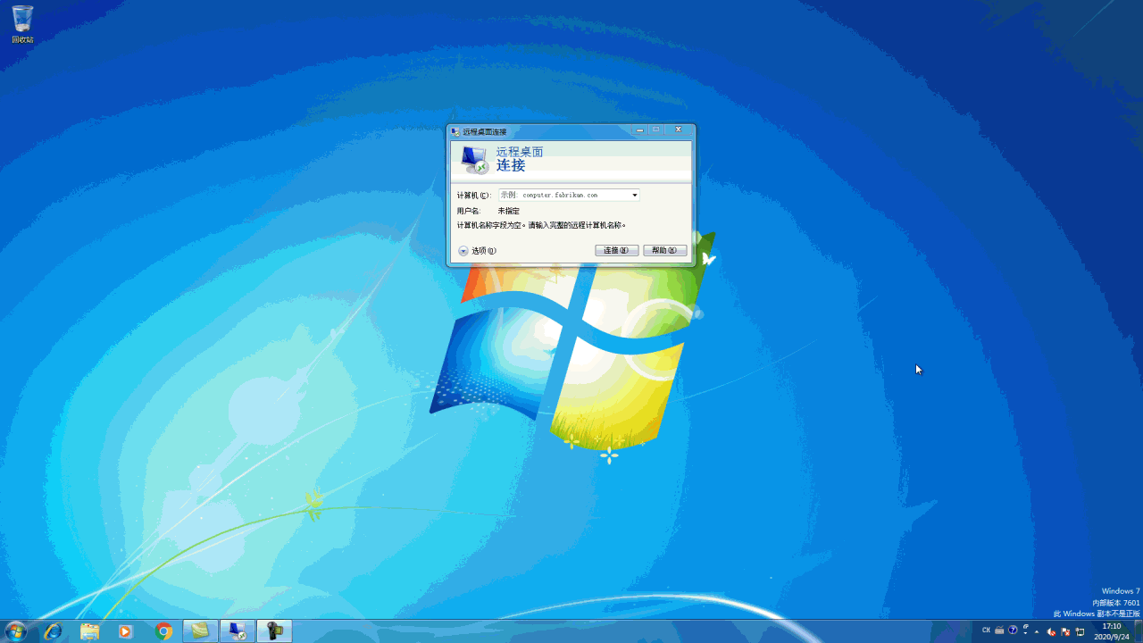Click the blue help question-mark tray icon
Screen dimensions: 1143x643
1013,630
